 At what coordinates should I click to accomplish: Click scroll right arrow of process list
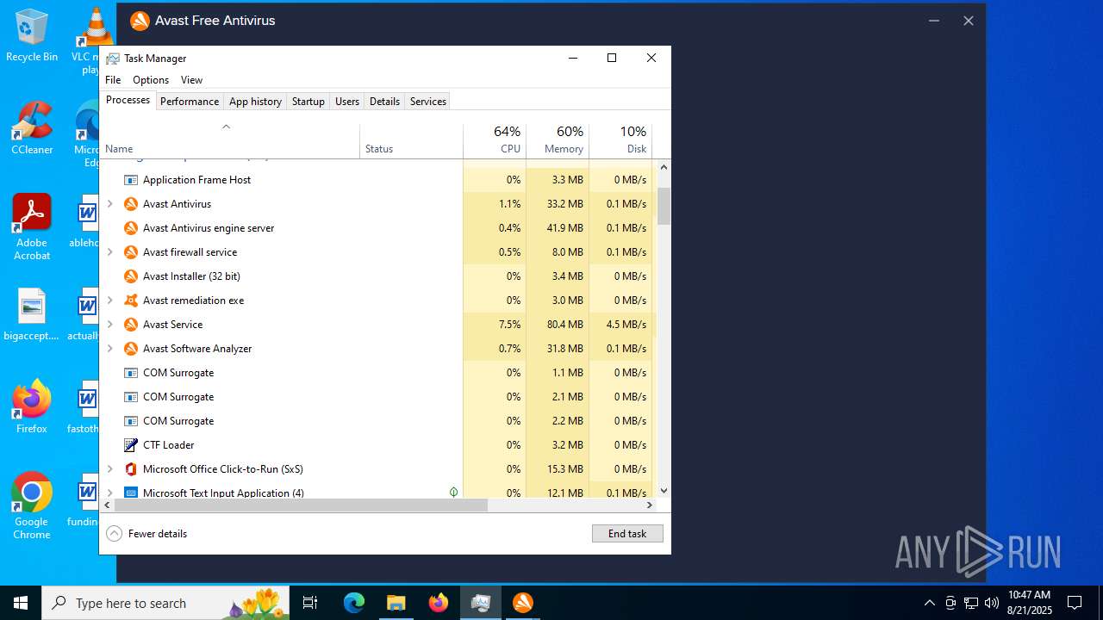pyautogui.click(x=650, y=505)
